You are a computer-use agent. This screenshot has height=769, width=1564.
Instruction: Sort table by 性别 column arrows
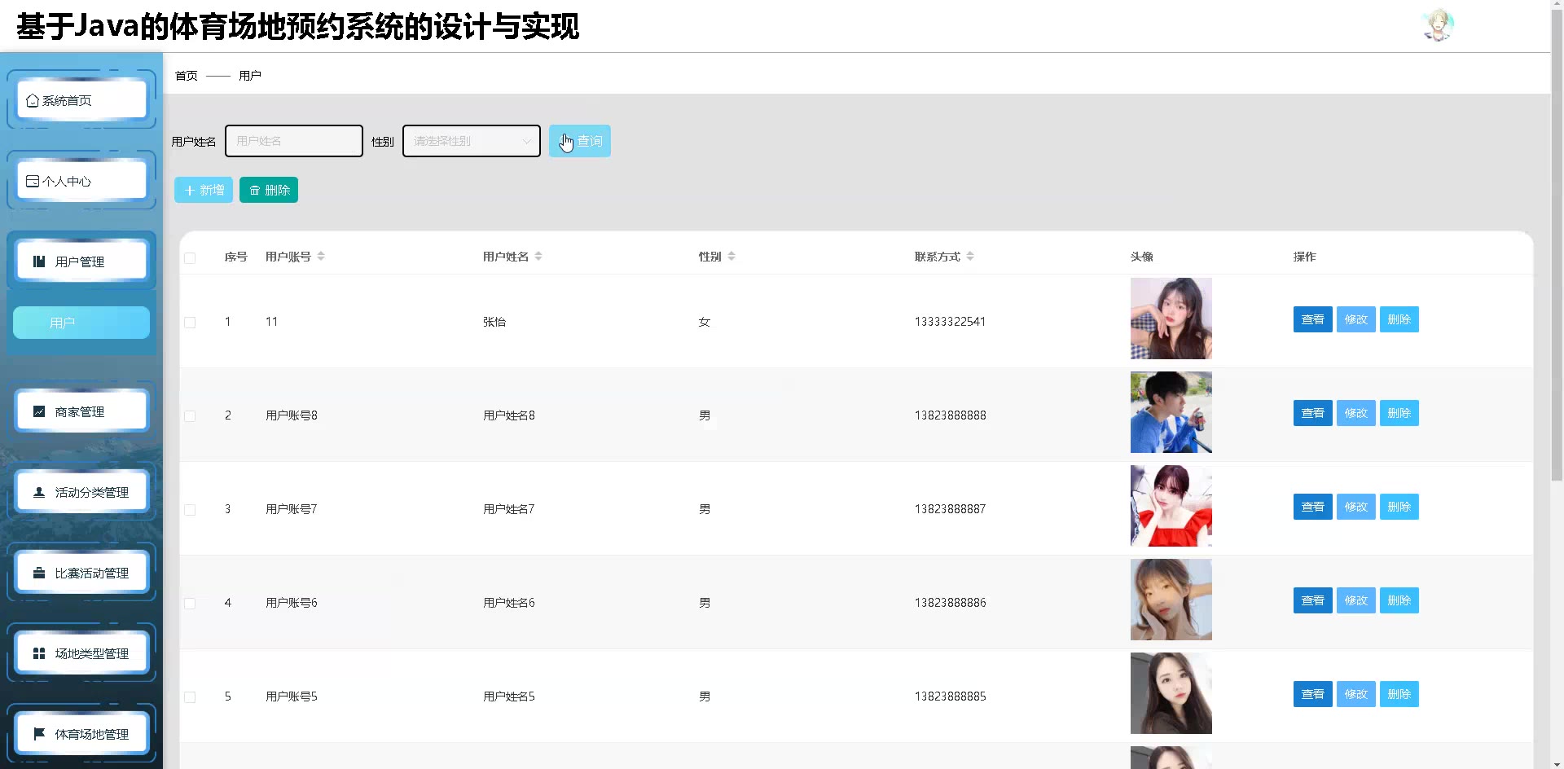point(731,256)
